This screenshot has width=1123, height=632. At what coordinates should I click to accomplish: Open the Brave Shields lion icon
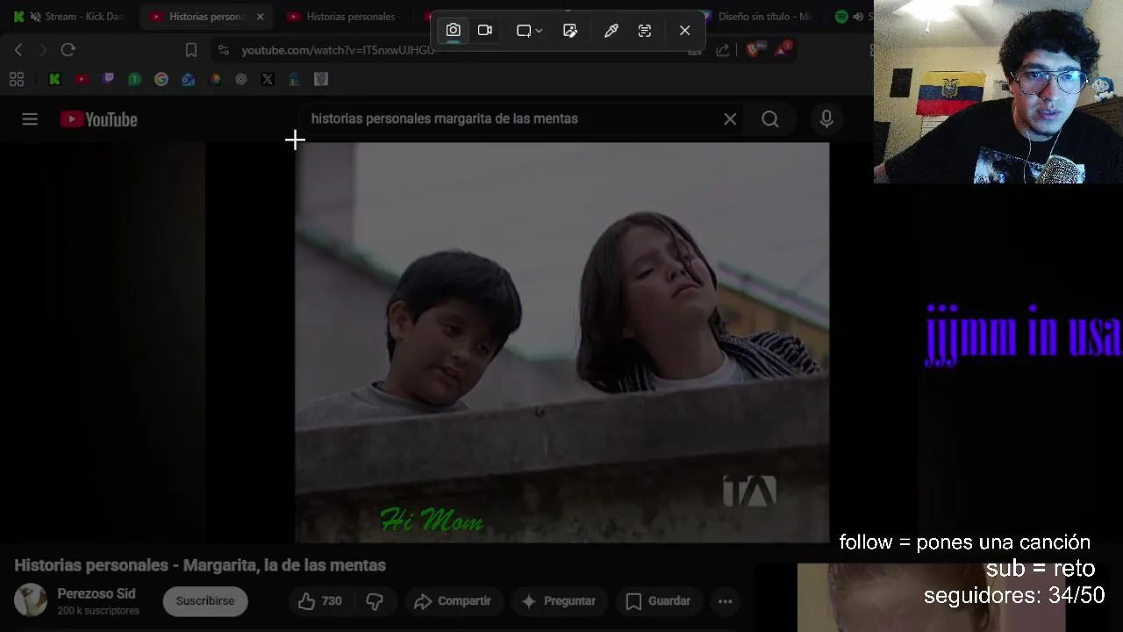click(754, 50)
